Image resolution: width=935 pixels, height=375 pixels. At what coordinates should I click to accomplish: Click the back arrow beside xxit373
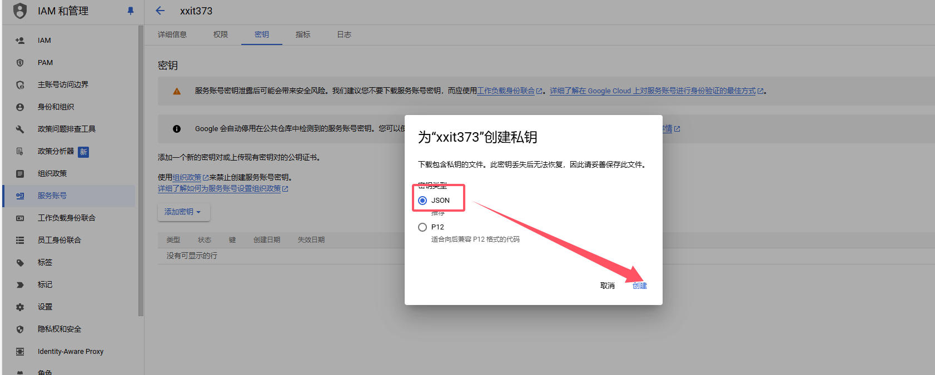160,11
